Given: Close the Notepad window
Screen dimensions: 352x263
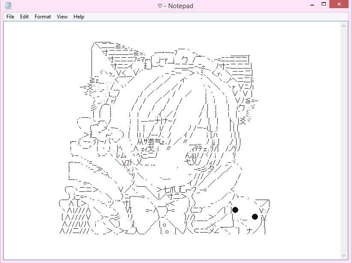Looking at the screenshot, I should [x=339, y=4].
